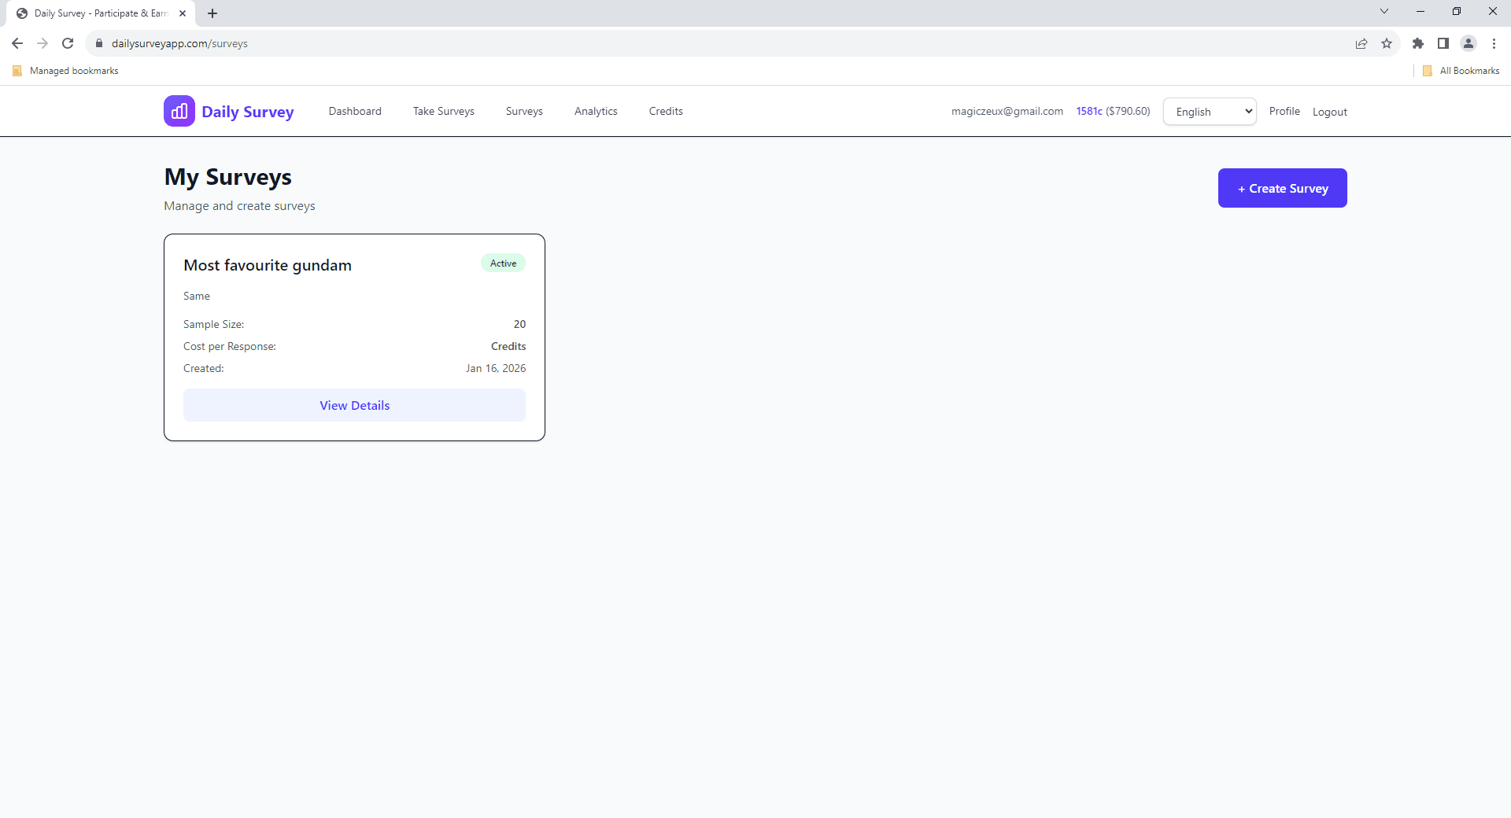The height and width of the screenshot is (818, 1511).
Task: Click the Logout link
Action: coord(1329,112)
